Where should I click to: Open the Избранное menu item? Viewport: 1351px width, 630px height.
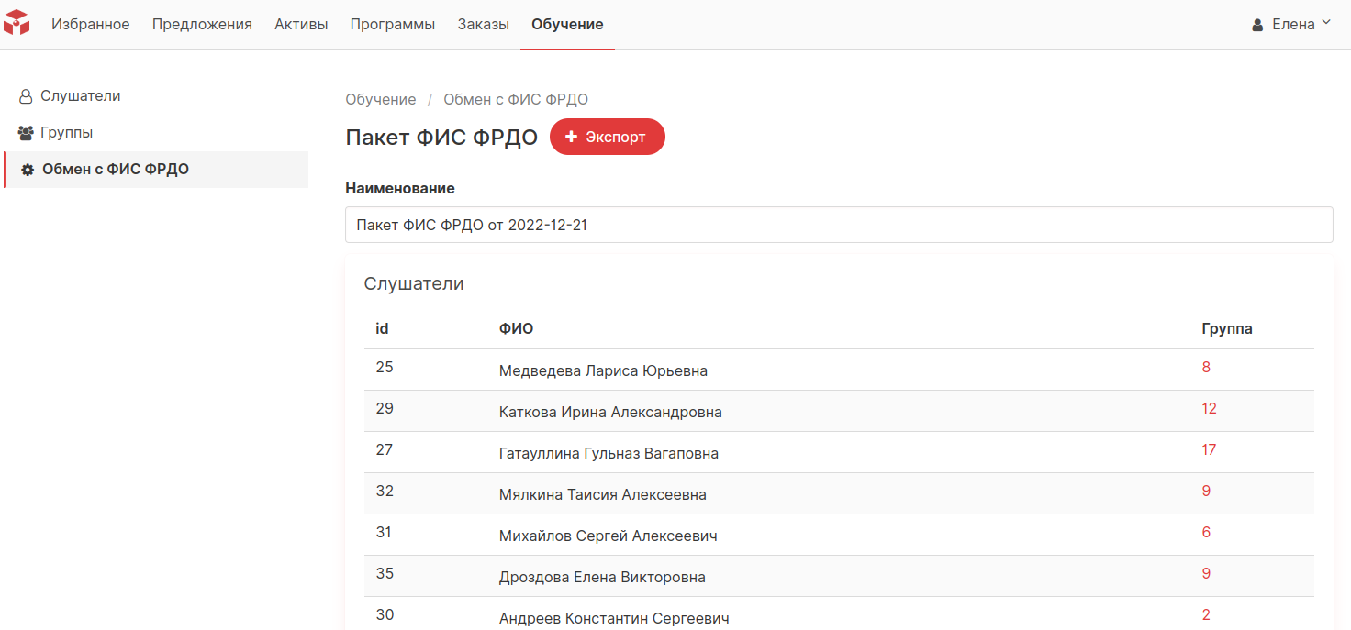point(90,25)
